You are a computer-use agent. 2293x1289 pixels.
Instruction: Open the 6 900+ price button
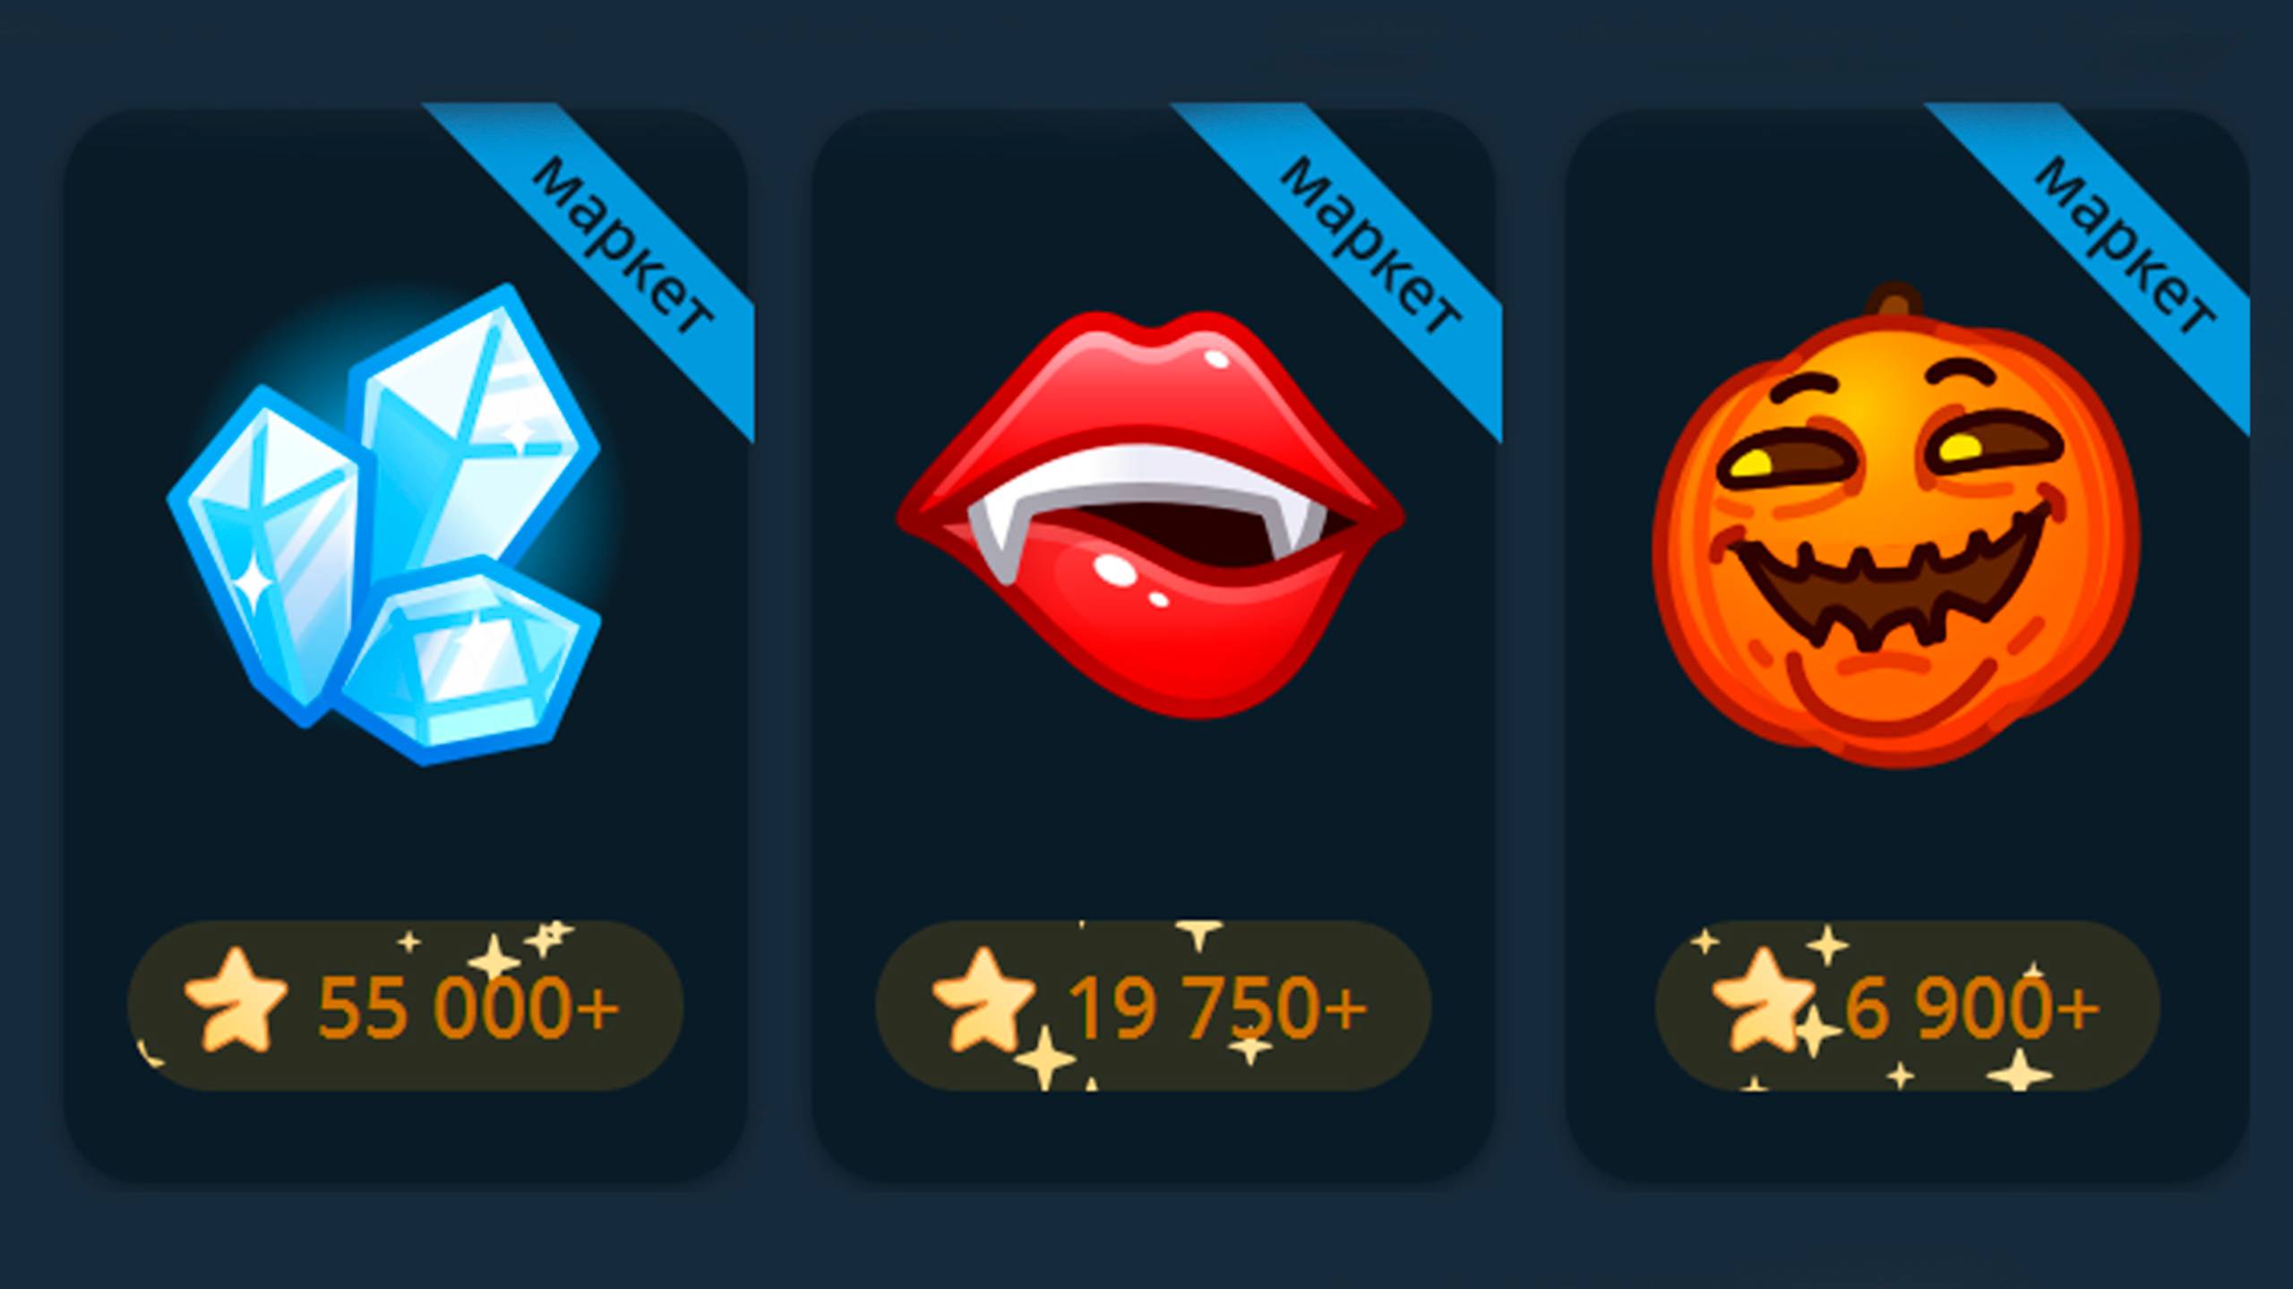[x=1907, y=1005]
